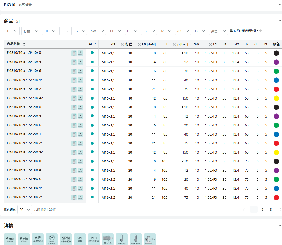Open the 颜色 filter dropdown
282x245 pixels.
(x=218, y=31)
